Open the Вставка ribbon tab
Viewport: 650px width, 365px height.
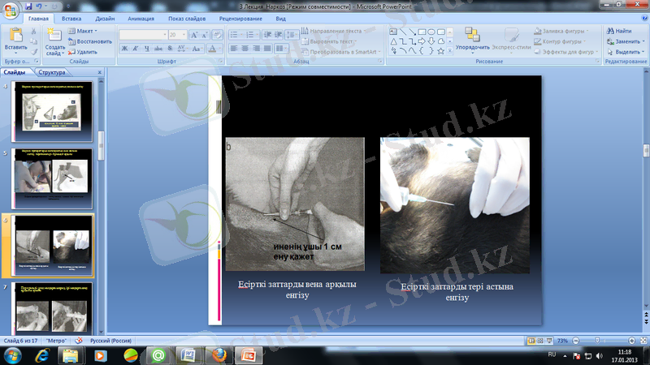(71, 17)
